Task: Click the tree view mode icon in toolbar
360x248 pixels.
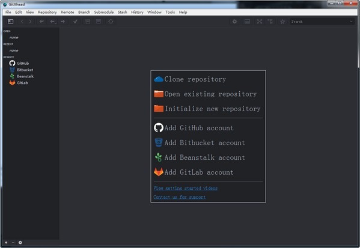Action: tap(270, 22)
